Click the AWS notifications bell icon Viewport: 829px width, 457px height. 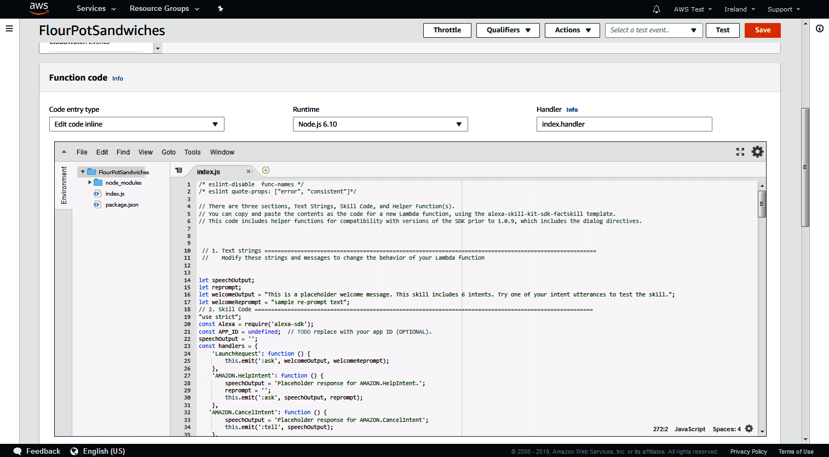point(656,9)
